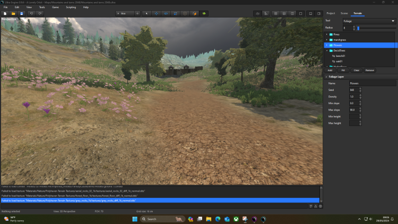Click the console log vertical scrollbar
Image resolution: width=398 pixels, height=224 pixels.
[x=321, y=194]
